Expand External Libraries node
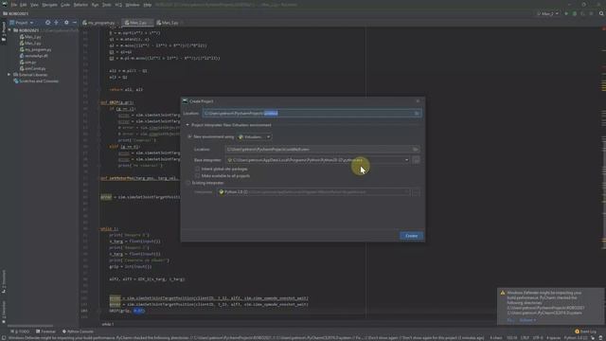Screen dimensions: 606x341 (9, 75)
